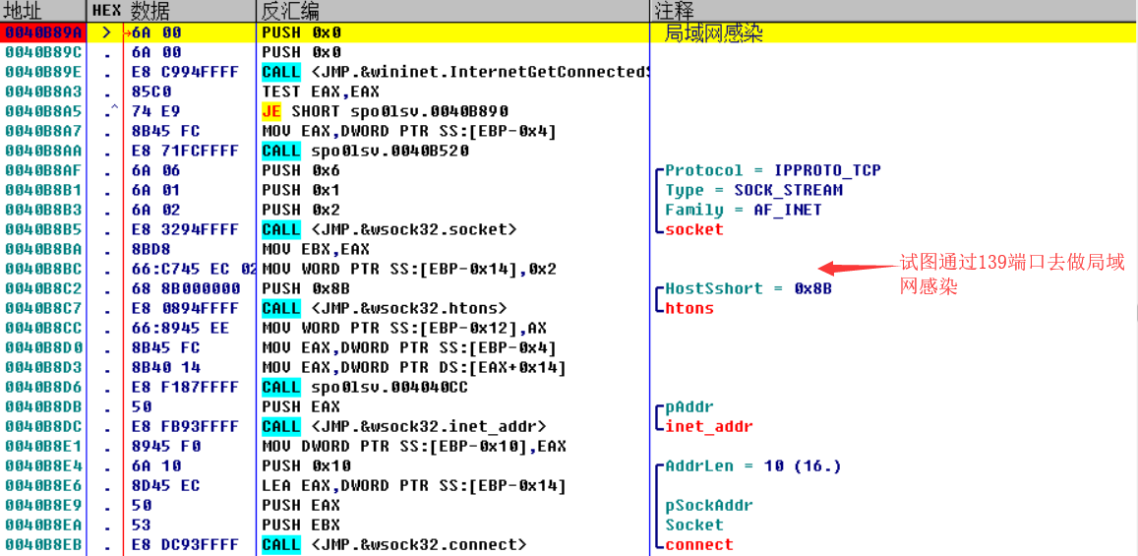
Task: Click the 反汇编 column header
Action: pyautogui.click(x=290, y=11)
